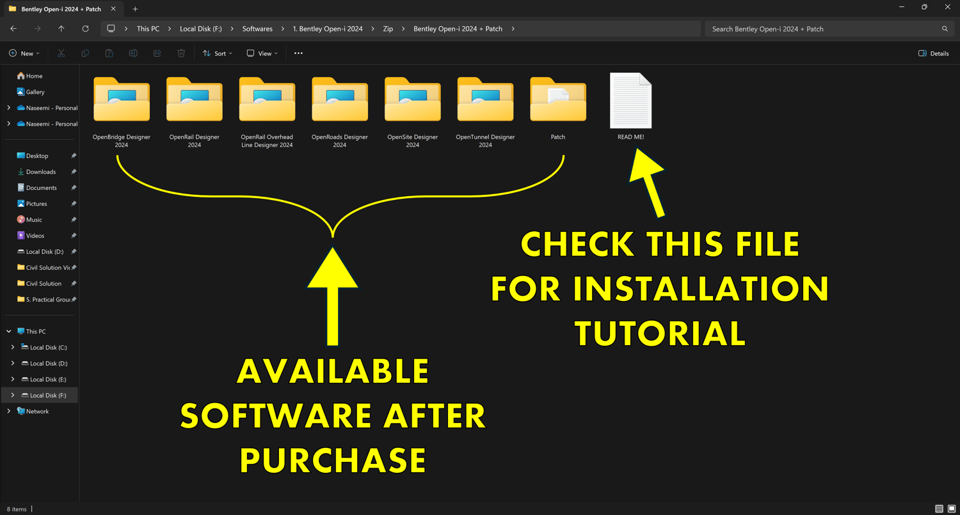This screenshot has width=960, height=515.
Task: Open chevron after Softwares in address bar
Action: (283, 29)
